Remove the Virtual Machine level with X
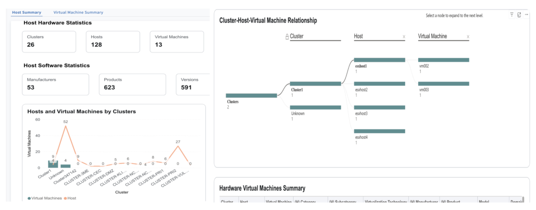The image size is (536, 210). pyautogui.click(x=467, y=37)
